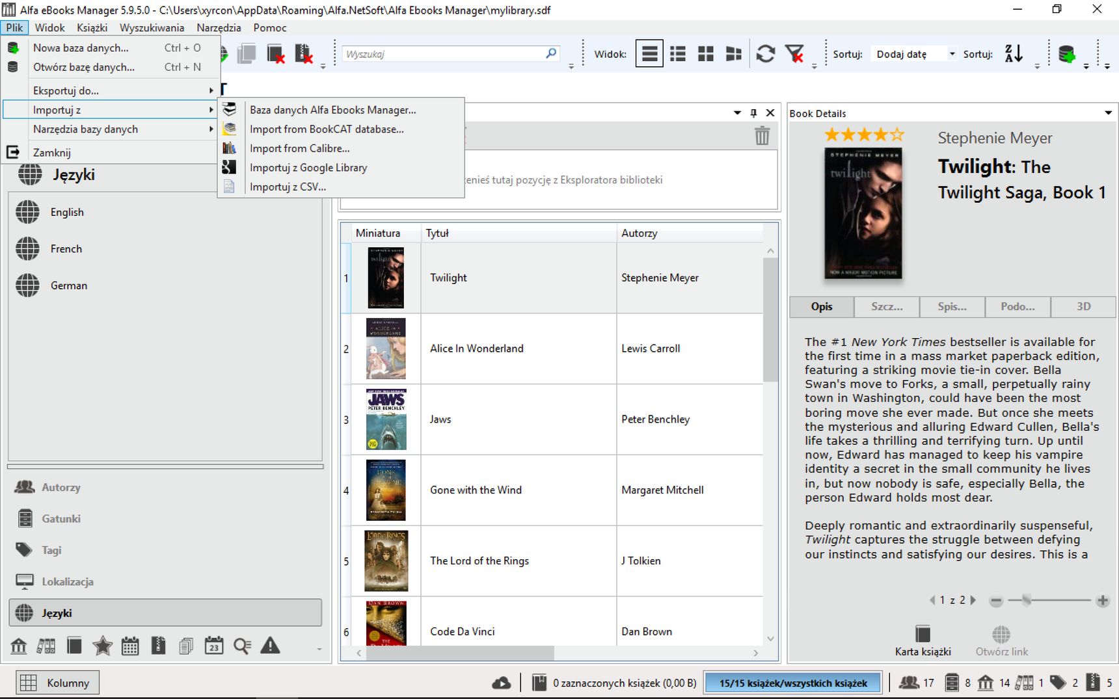Click the cloud sync icon in status bar
Image resolution: width=1119 pixels, height=699 pixels.
click(501, 683)
